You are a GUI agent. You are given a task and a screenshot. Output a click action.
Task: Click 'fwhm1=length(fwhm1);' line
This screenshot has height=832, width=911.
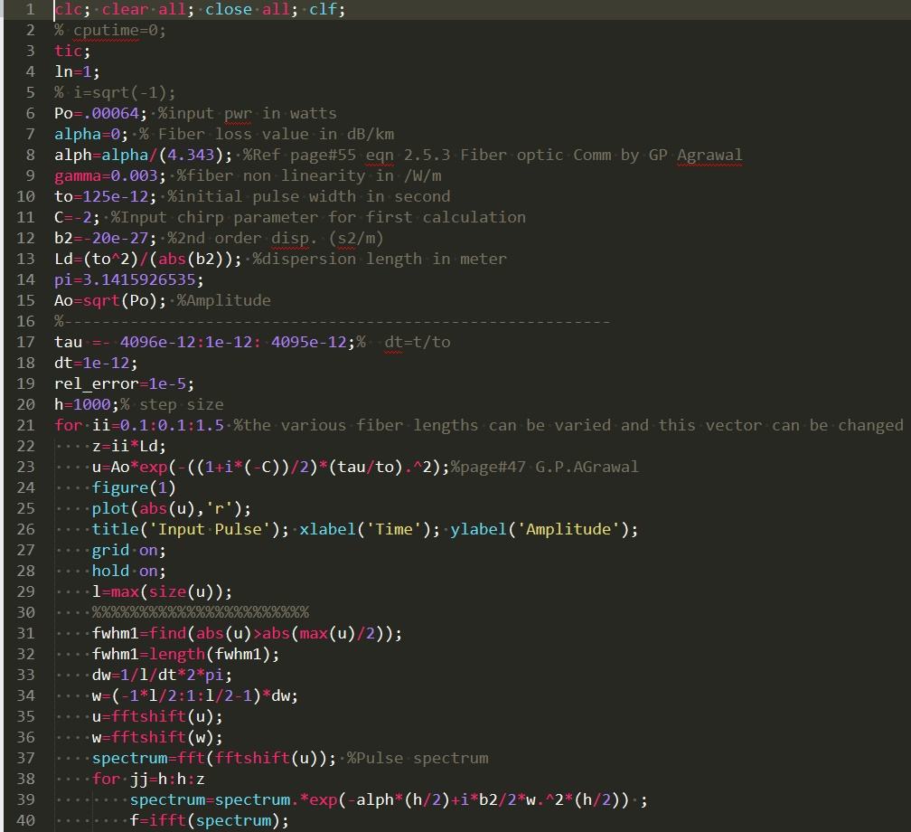click(x=185, y=654)
